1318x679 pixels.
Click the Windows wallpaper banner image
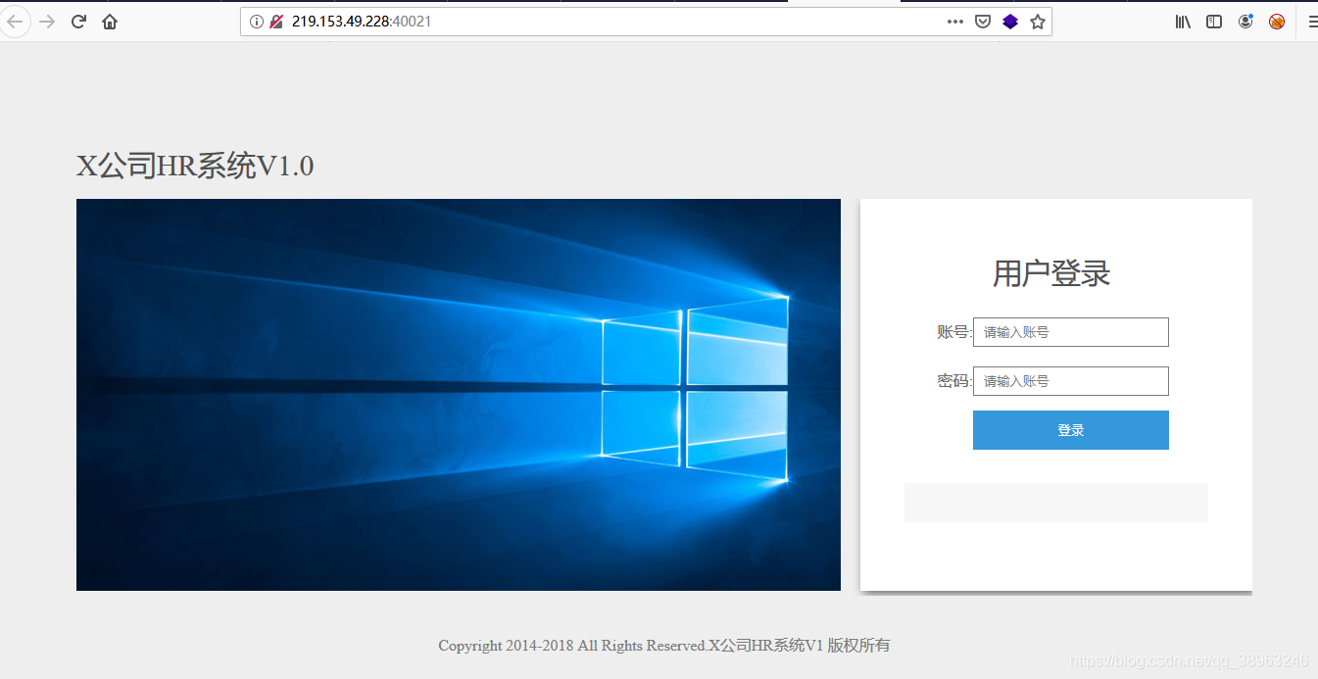(x=459, y=395)
